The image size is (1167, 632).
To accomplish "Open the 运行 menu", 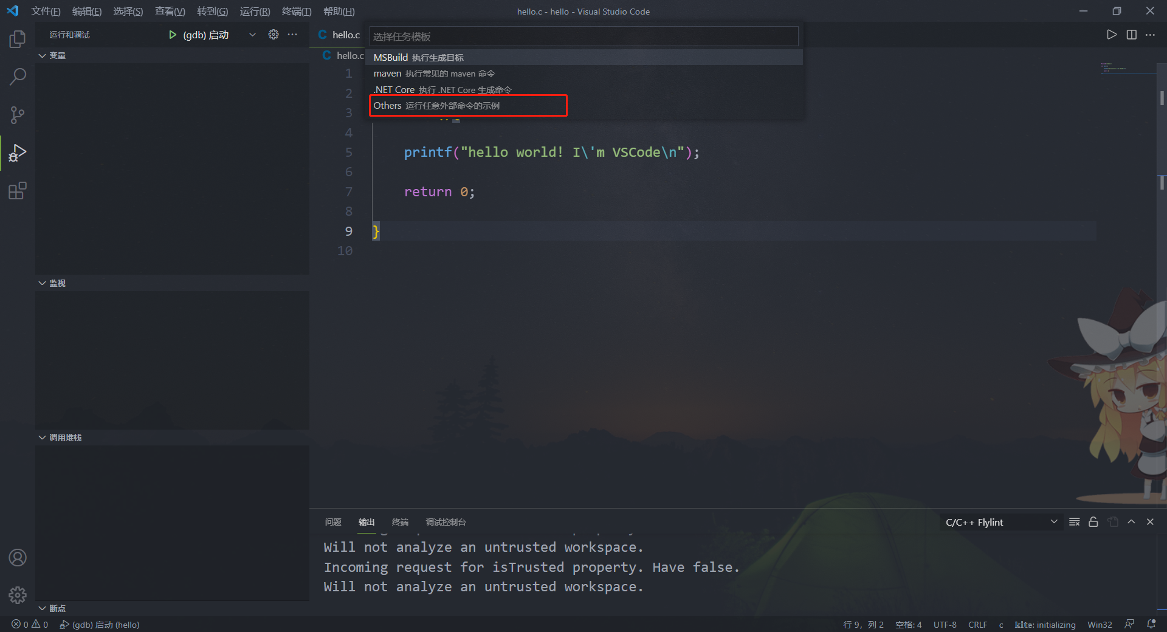I will click(x=254, y=11).
